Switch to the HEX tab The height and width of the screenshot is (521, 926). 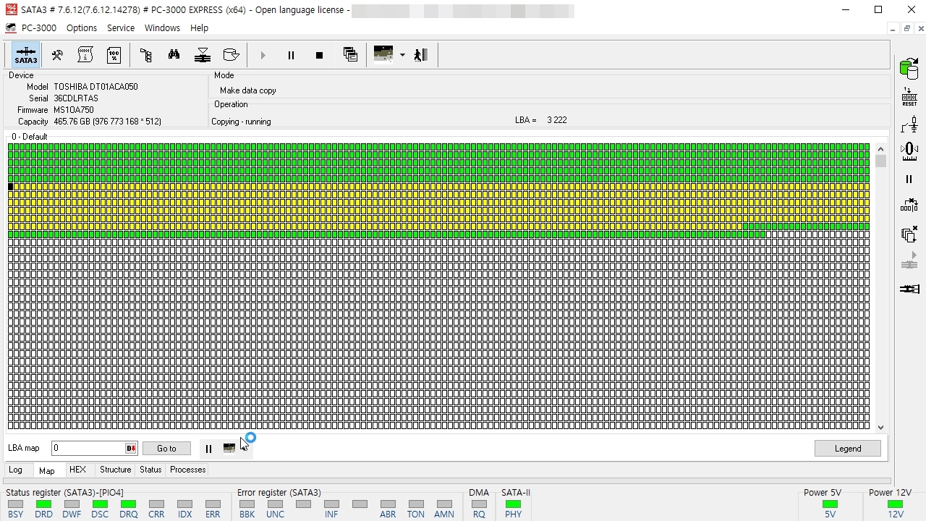[77, 470]
